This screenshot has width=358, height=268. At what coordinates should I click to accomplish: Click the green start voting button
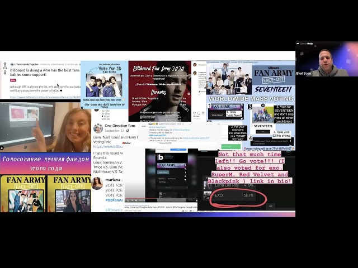(231, 146)
